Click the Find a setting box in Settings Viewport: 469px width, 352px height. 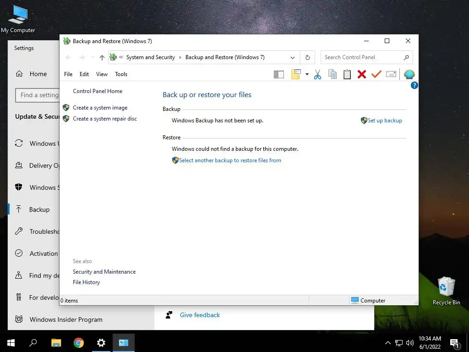(38, 95)
